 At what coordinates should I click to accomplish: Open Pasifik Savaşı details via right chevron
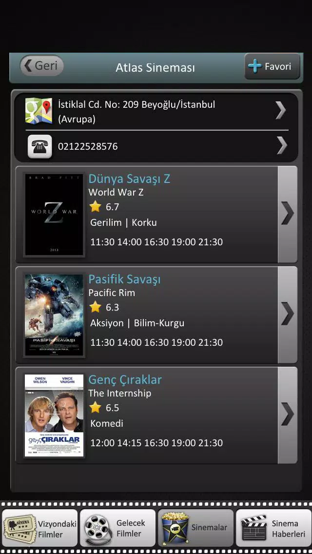point(287,315)
